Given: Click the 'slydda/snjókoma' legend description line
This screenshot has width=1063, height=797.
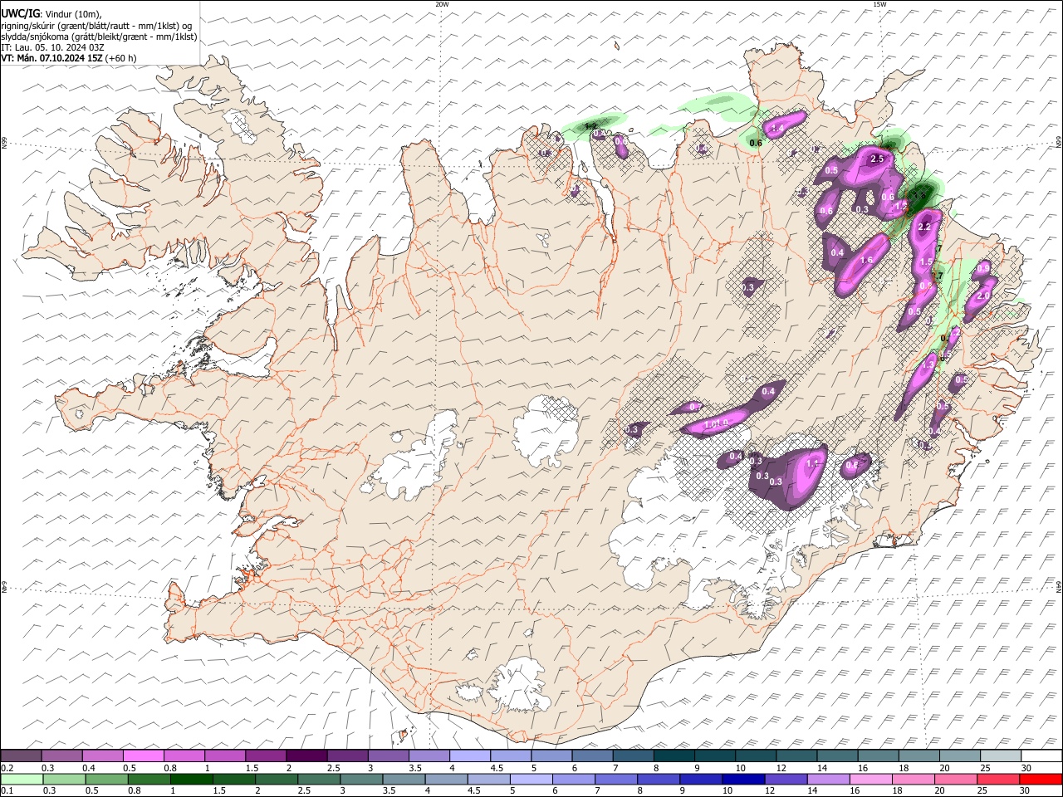Looking at the screenshot, I should [100, 37].
